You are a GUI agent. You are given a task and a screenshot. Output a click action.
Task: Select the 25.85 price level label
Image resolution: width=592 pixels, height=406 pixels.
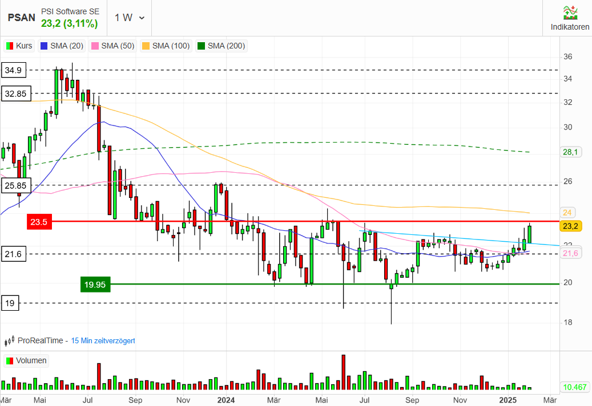pyautogui.click(x=16, y=185)
